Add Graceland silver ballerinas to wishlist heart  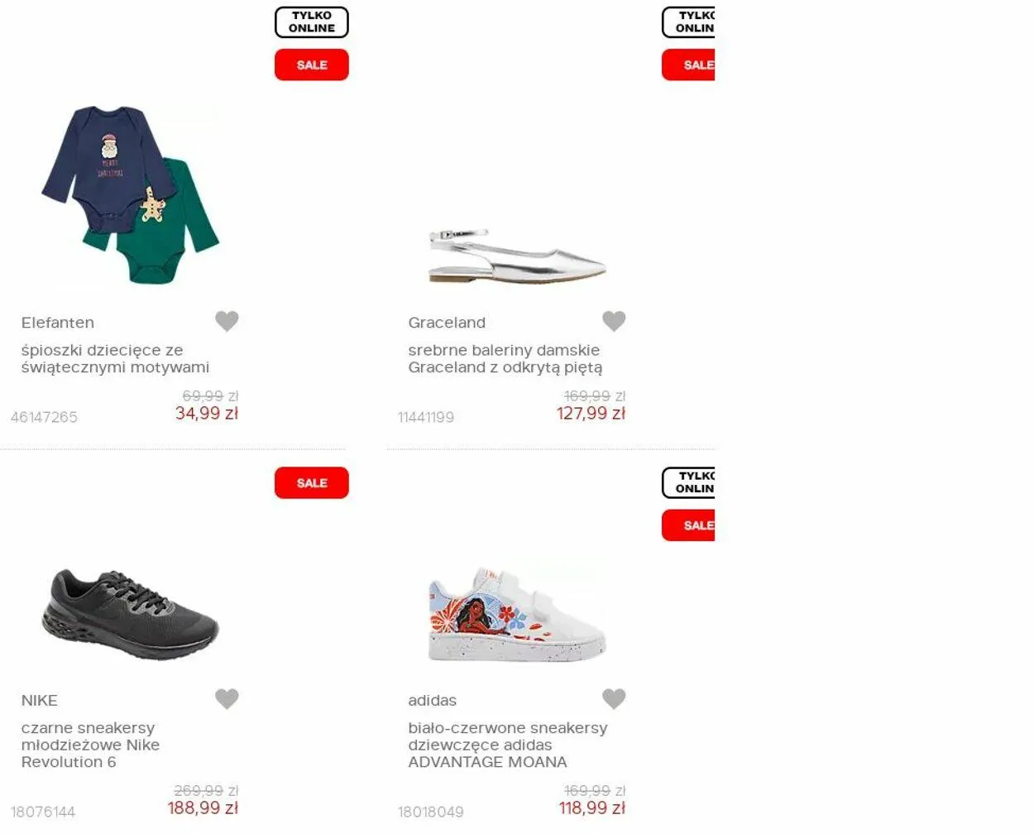pos(614,321)
